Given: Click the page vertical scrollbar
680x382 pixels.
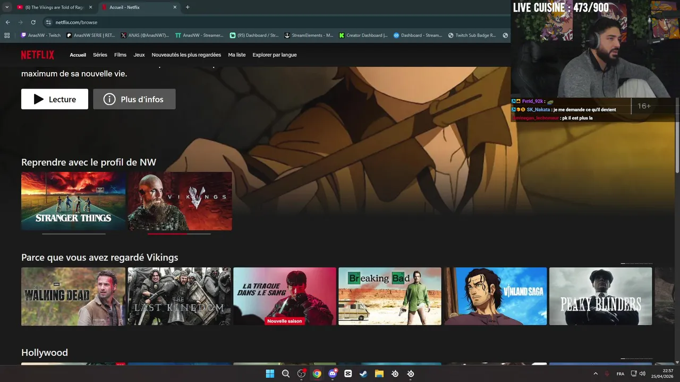Looking at the screenshot, I should pyautogui.click(x=677, y=135).
